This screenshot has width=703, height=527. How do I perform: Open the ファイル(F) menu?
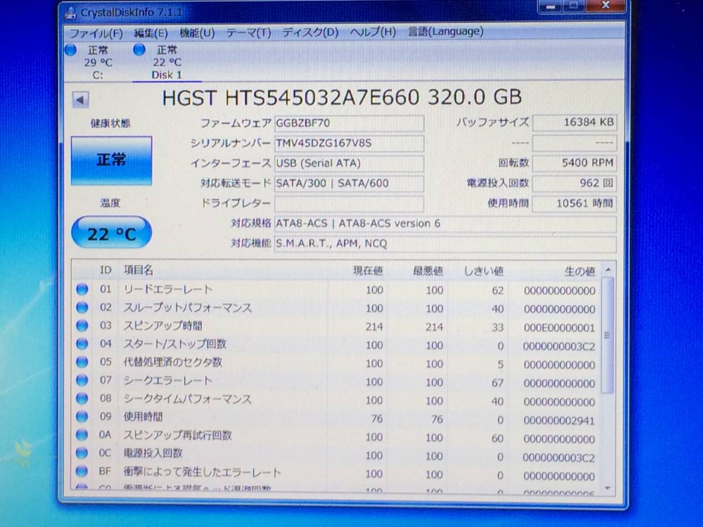(x=96, y=33)
